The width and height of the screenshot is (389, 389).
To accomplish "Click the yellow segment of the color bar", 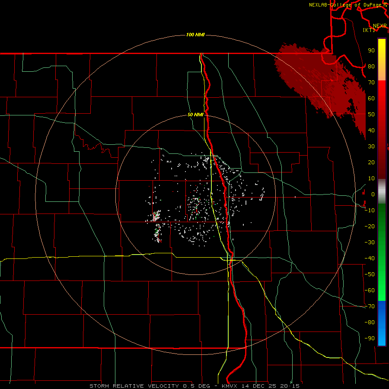I will pyautogui.click(x=382, y=60).
